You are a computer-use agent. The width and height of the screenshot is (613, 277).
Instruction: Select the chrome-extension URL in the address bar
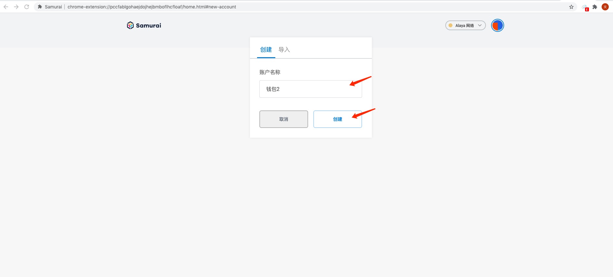pyautogui.click(x=151, y=7)
